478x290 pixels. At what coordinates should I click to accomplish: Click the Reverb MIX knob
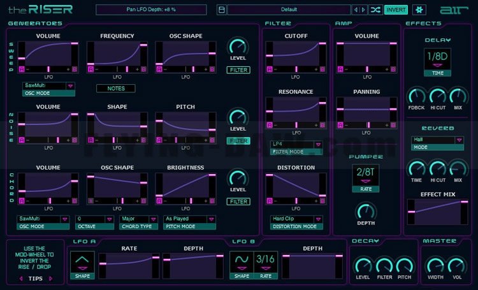(458, 168)
